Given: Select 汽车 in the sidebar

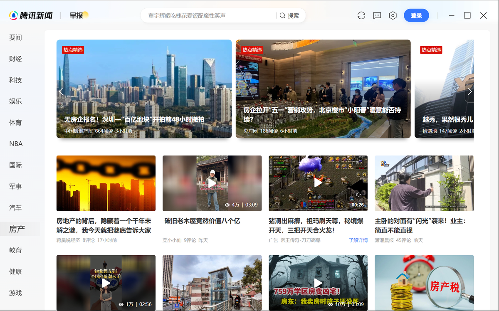Looking at the screenshot, I should (x=15, y=207).
